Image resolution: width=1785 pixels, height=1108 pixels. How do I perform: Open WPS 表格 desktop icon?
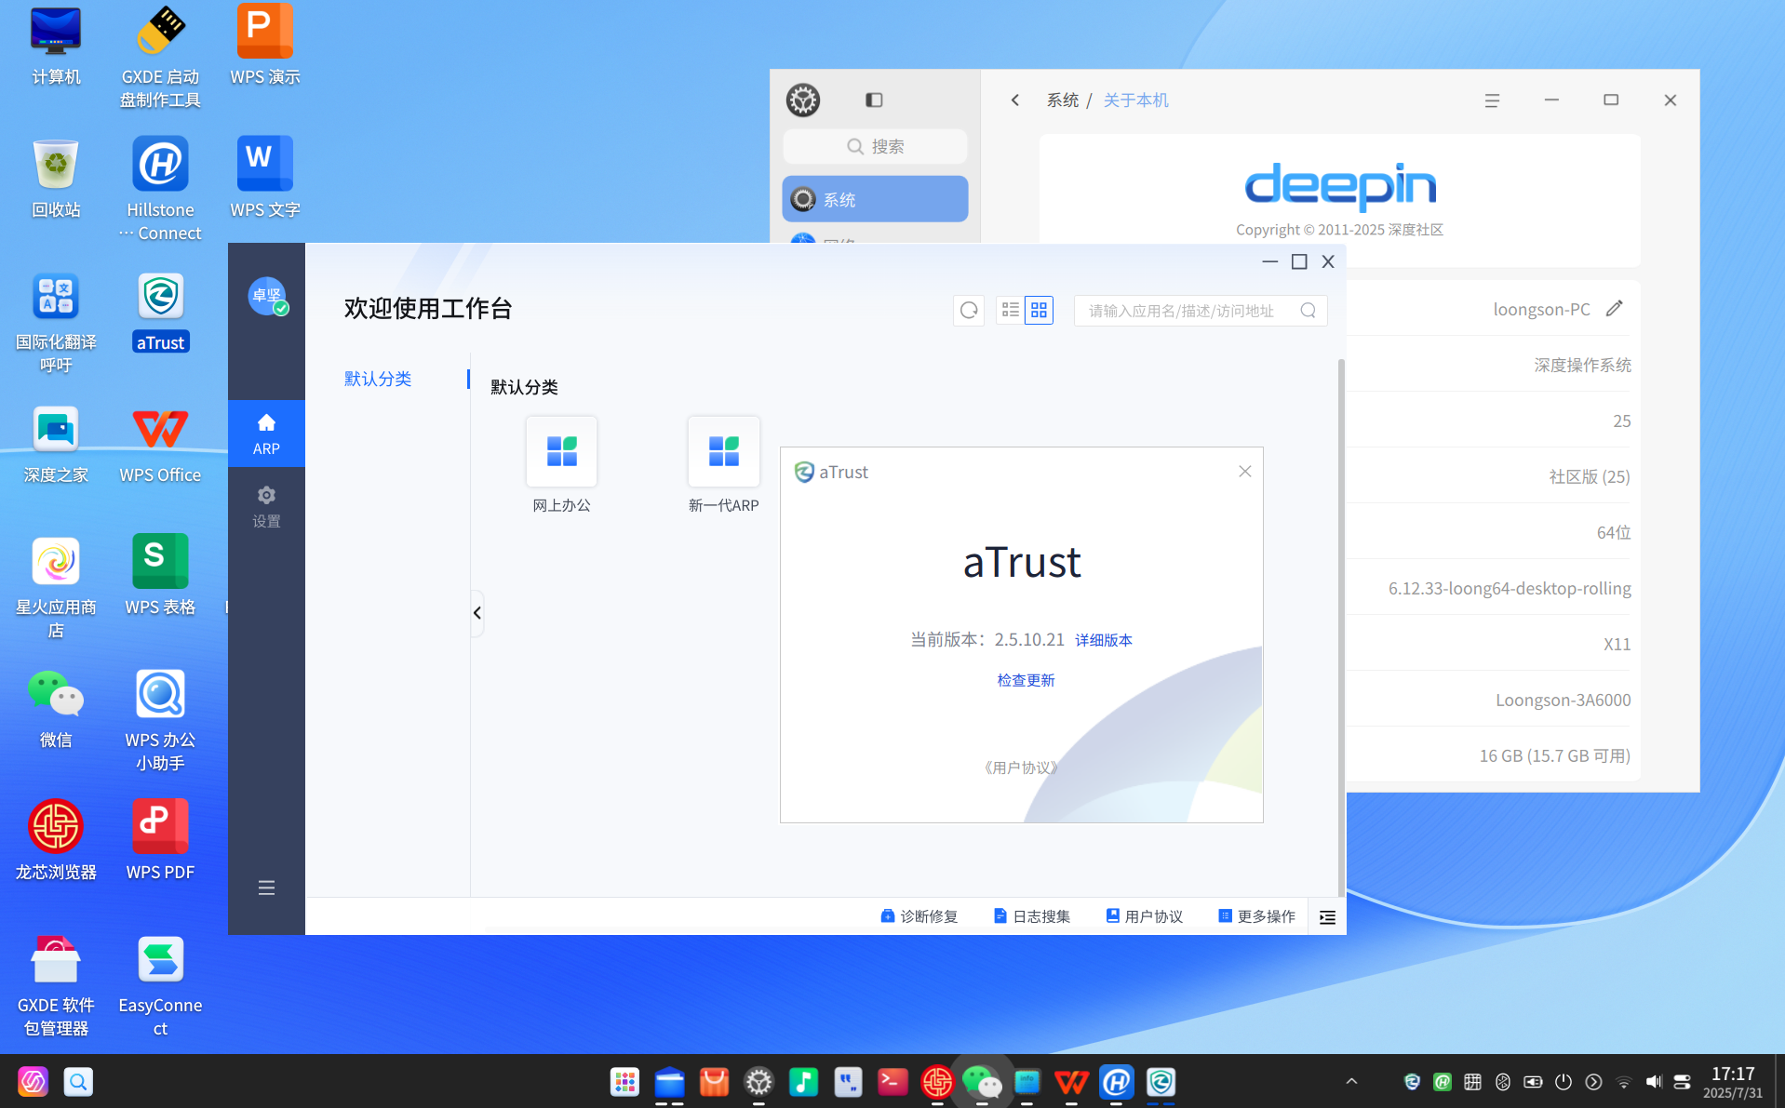coord(160,577)
